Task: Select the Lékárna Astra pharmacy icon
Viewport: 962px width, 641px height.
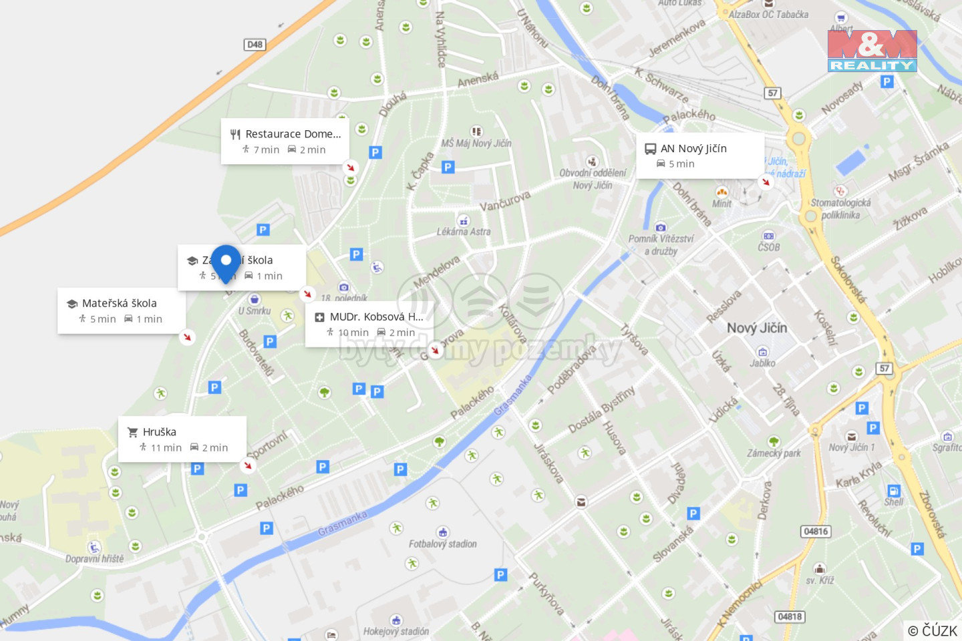Action: click(x=463, y=220)
